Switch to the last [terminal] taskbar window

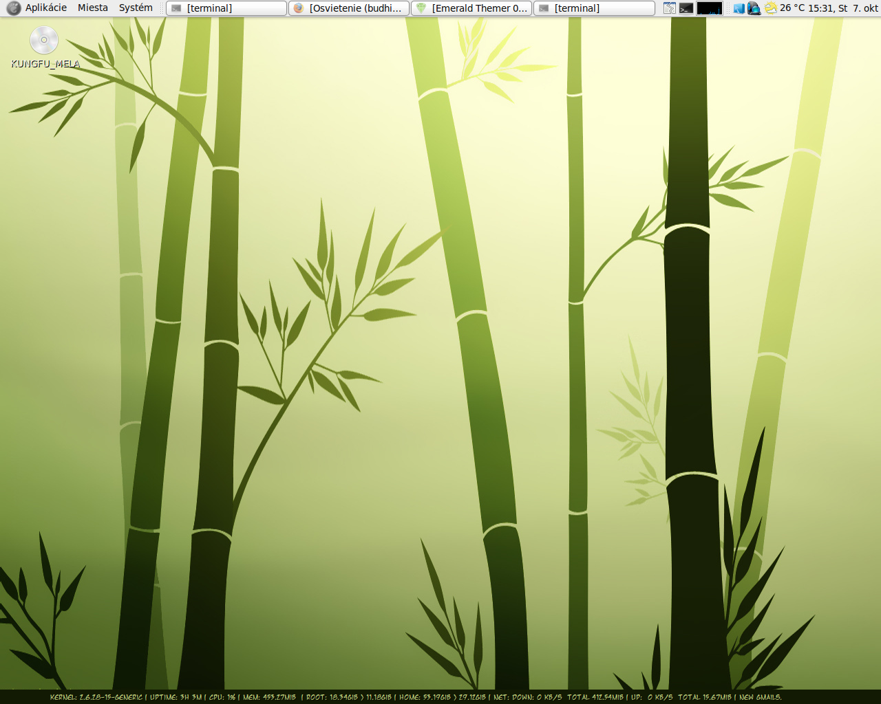tap(594, 8)
